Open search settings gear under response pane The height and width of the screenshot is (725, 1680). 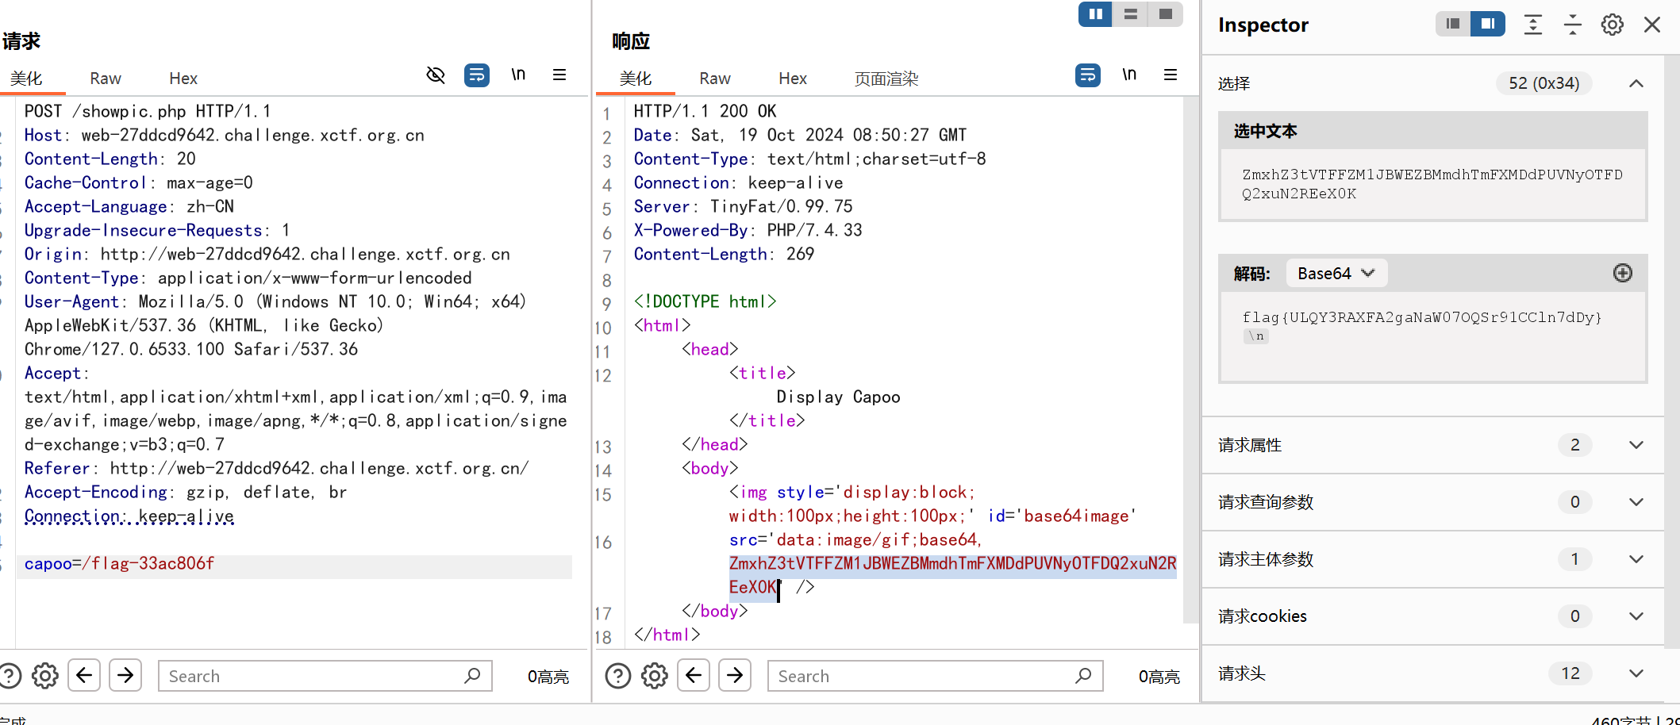click(x=655, y=676)
